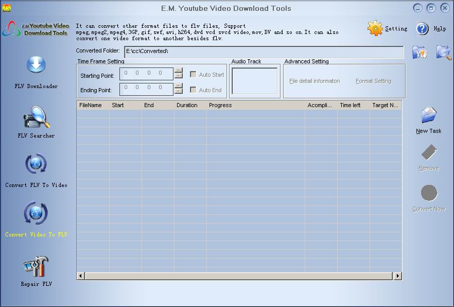Click the Audio Track list box
The height and width of the screenshot is (307, 454).
click(x=255, y=81)
